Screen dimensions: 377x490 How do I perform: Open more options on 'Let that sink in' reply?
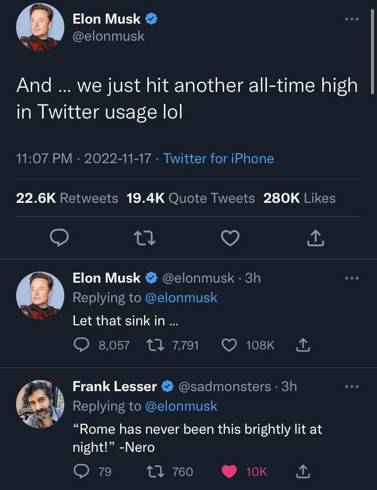351,278
